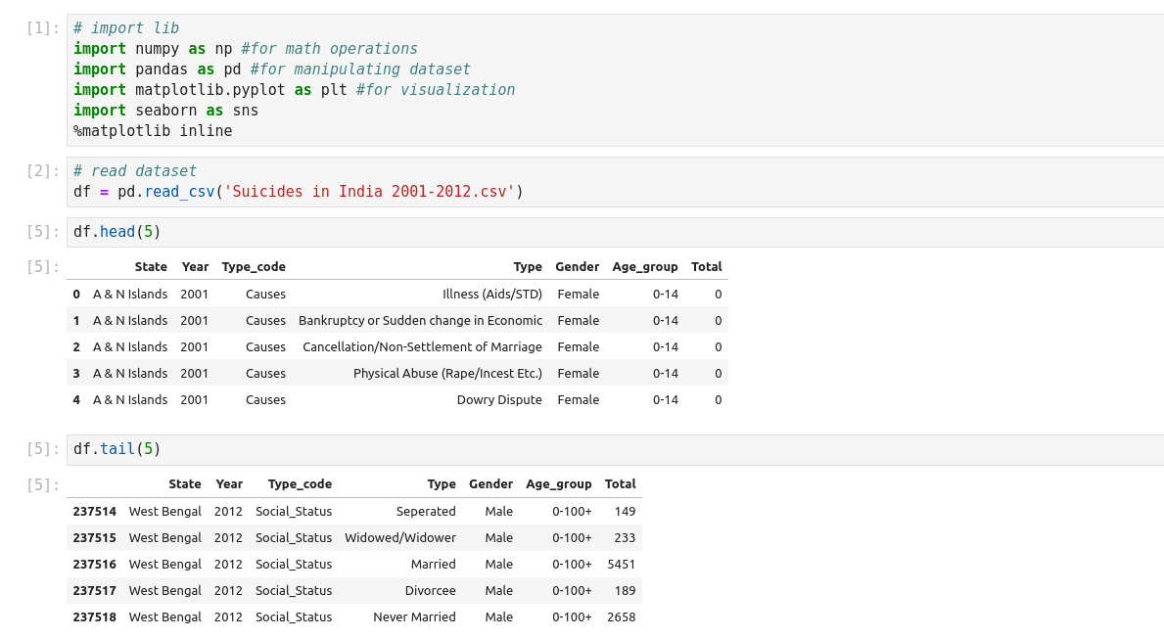The width and height of the screenshot is (1164, 639).
Task: Select the 'Illness (Aids/STD)' cell
Action: click(x=491, y=294)
